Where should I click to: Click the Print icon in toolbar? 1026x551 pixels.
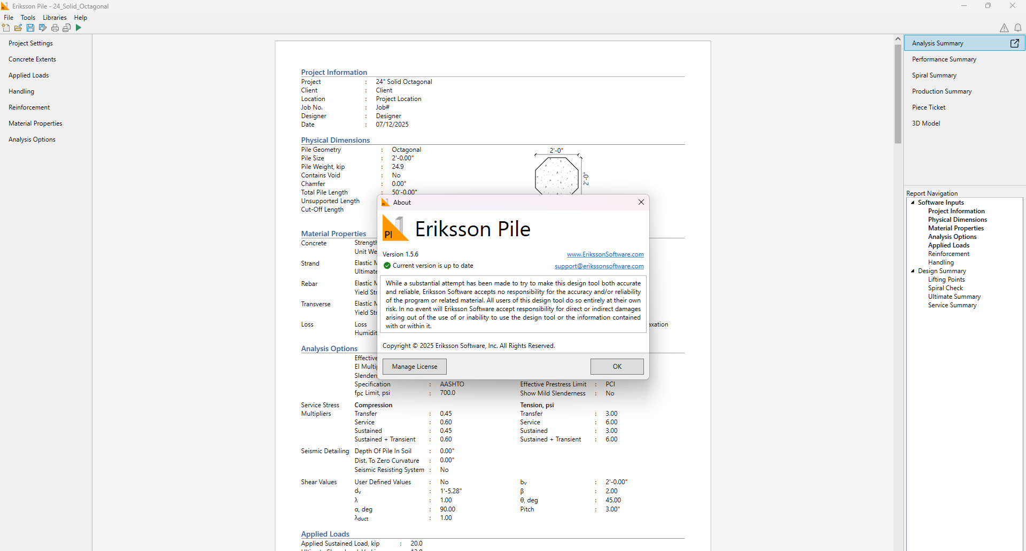click(x=55, y=28)
